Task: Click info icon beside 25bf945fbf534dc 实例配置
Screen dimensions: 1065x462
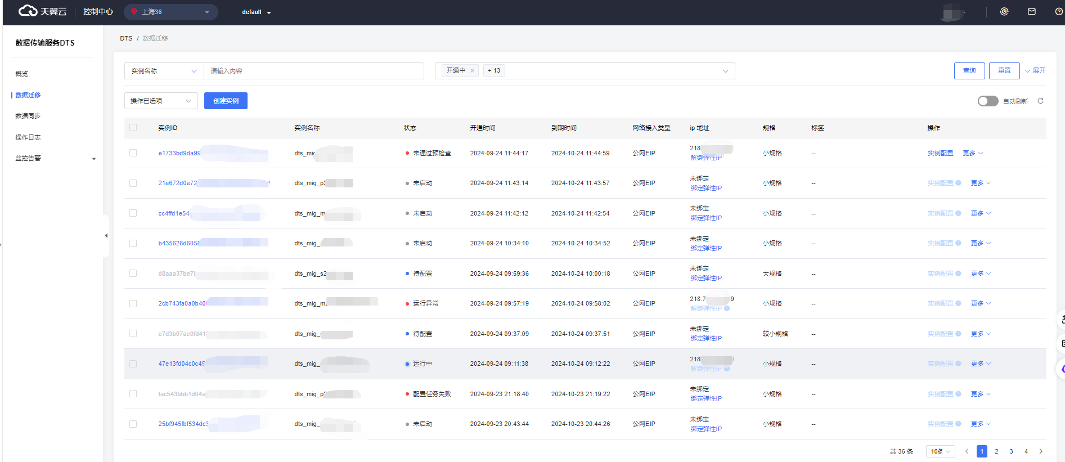Action: [x=958, y=424]
